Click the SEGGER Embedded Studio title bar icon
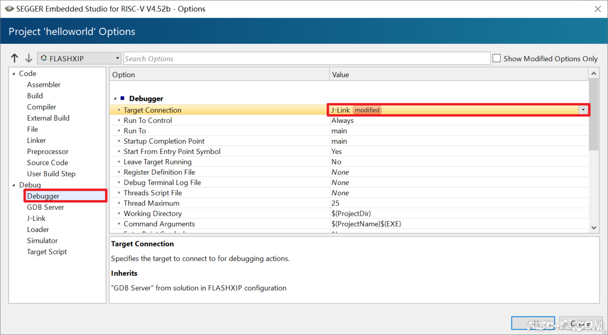Viewport: 608px width, 335px height. [x=9, y=9]
